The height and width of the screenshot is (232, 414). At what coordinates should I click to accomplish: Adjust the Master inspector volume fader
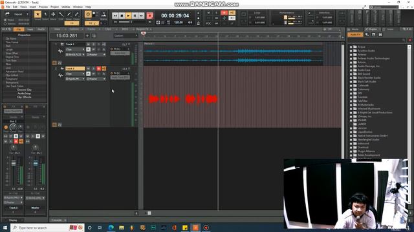coord(36,163)
